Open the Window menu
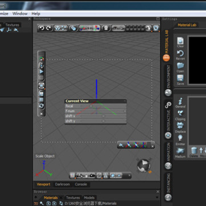This screenshot has height=206, width=206. (x=20, y=14)
